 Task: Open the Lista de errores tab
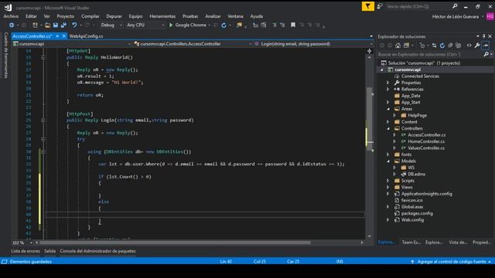(26, 251)
